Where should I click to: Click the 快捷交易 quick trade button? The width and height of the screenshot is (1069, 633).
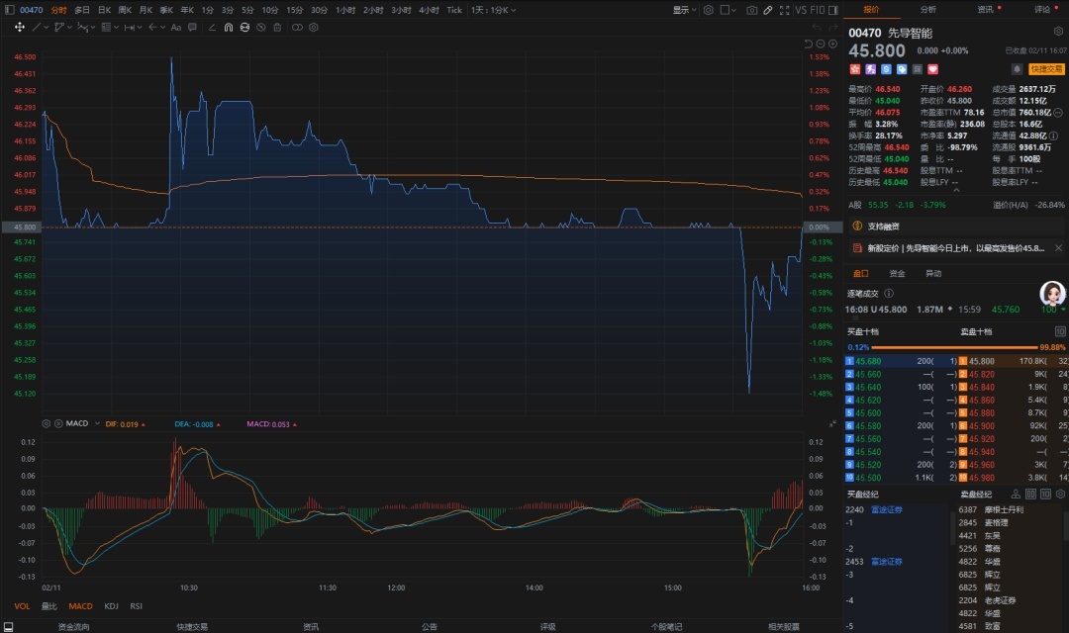click(1046, 69)
